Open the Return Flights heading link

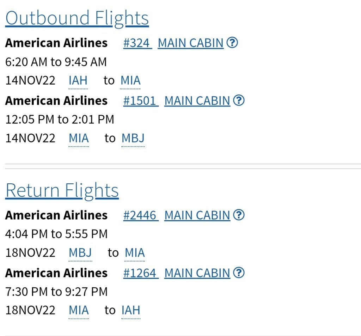pyautogui.click(x=62, y=190)
